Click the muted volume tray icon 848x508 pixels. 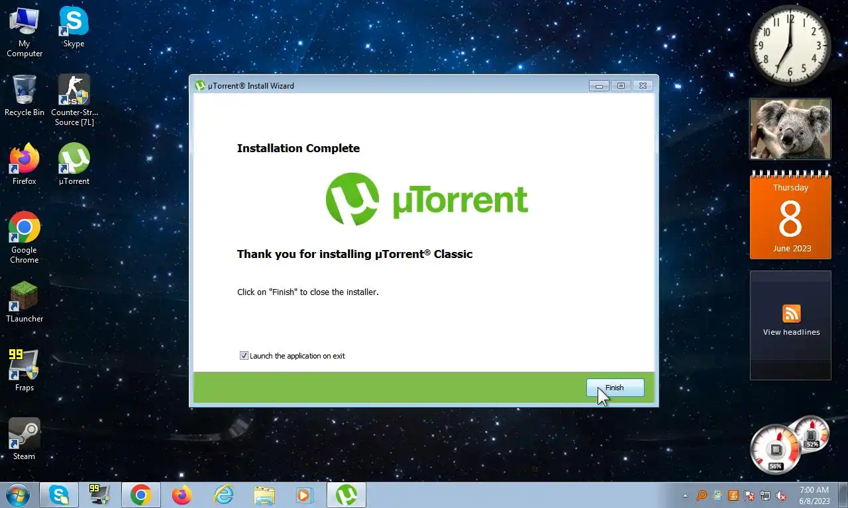point(781,495)
